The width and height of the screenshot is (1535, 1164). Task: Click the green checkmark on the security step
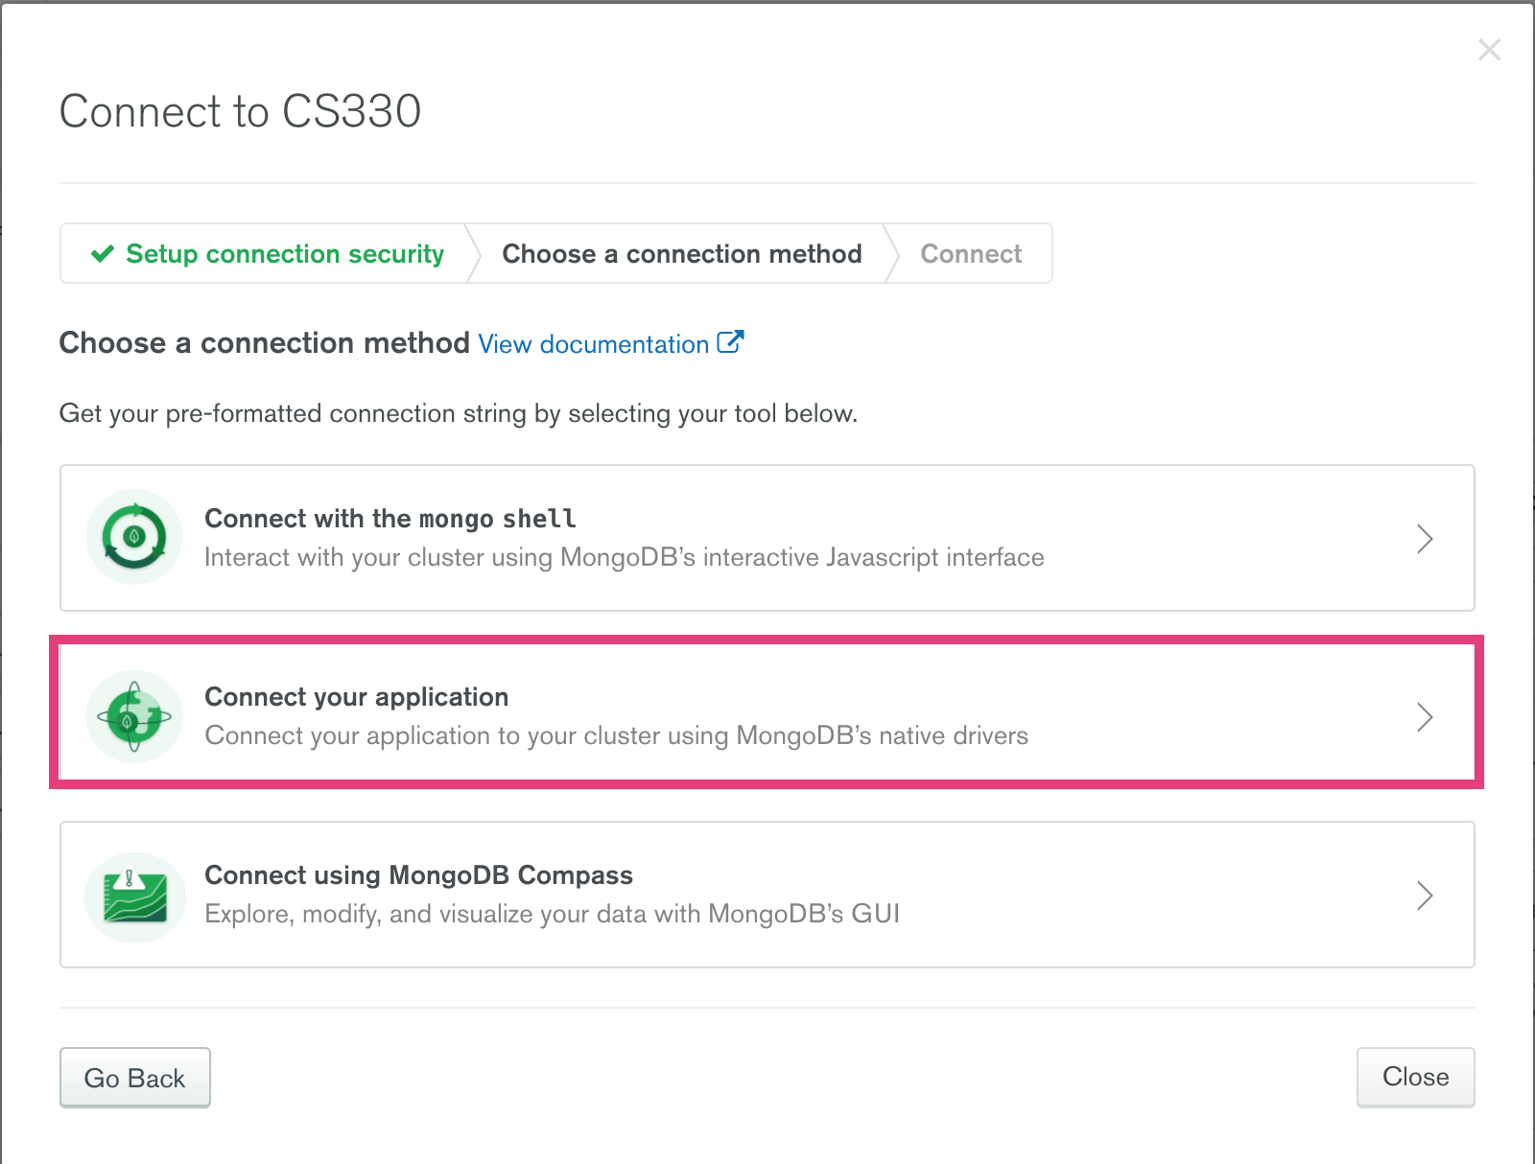coord(103,254)
